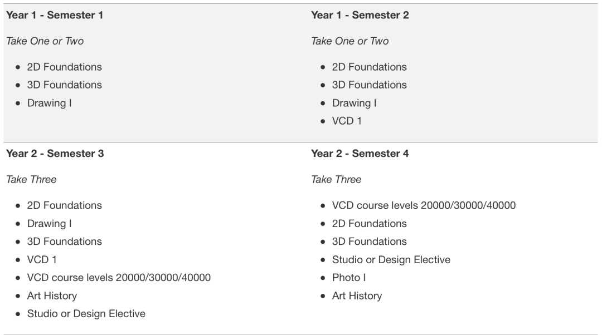Select Art History in the Semester 3 list
This screenshot has height=335, width=602.
[52, 295]
